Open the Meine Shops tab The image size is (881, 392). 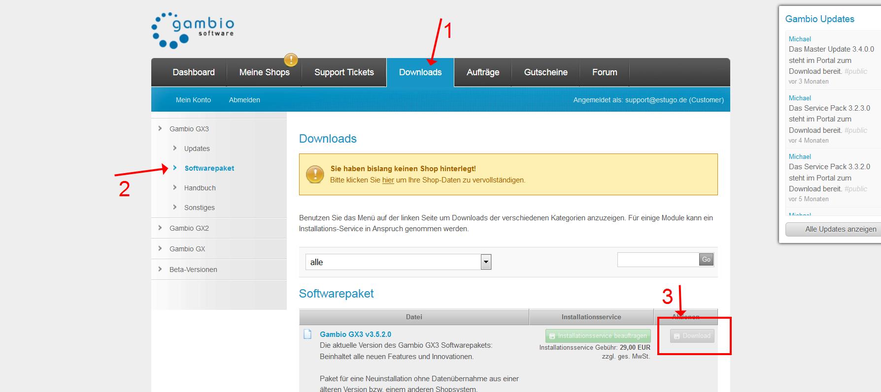point(264,72)
